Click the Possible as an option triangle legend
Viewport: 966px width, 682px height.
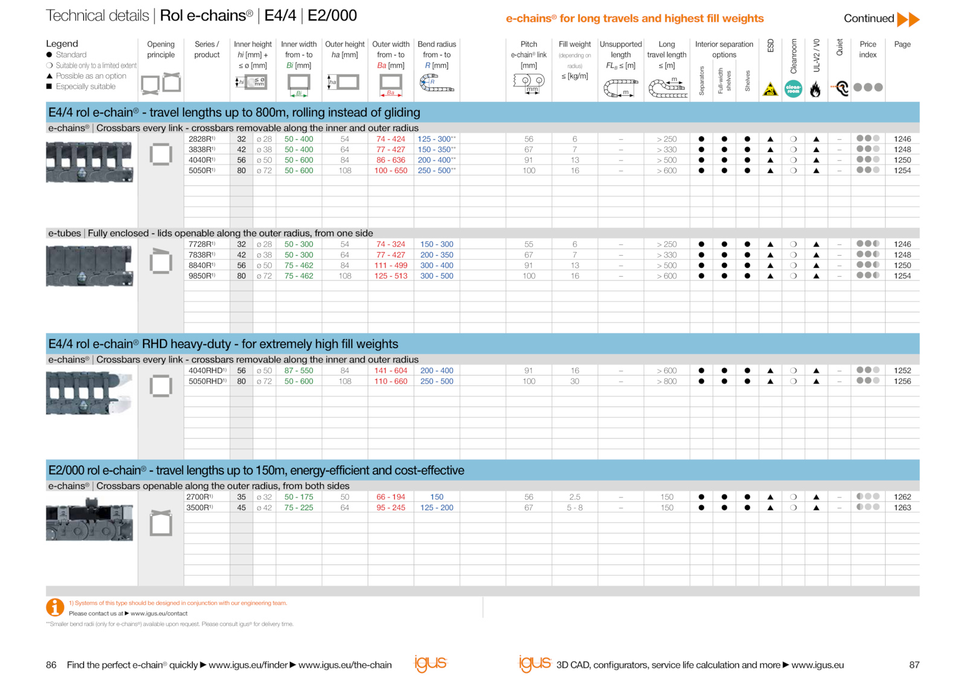click(50, 76)
